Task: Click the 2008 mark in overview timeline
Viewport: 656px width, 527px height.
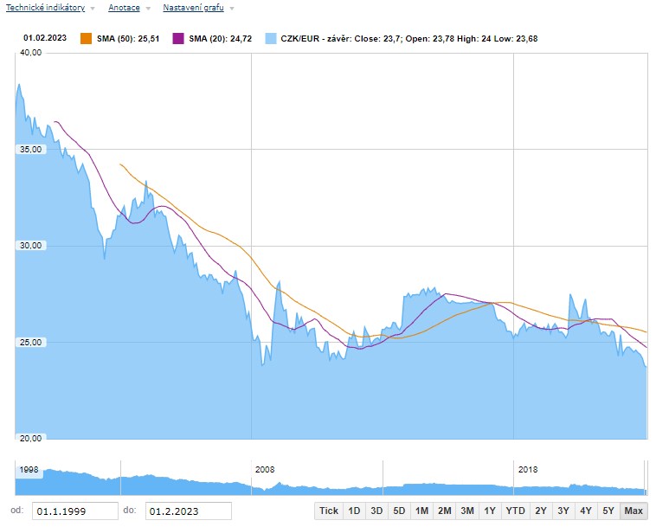Action: coord(264,469)
